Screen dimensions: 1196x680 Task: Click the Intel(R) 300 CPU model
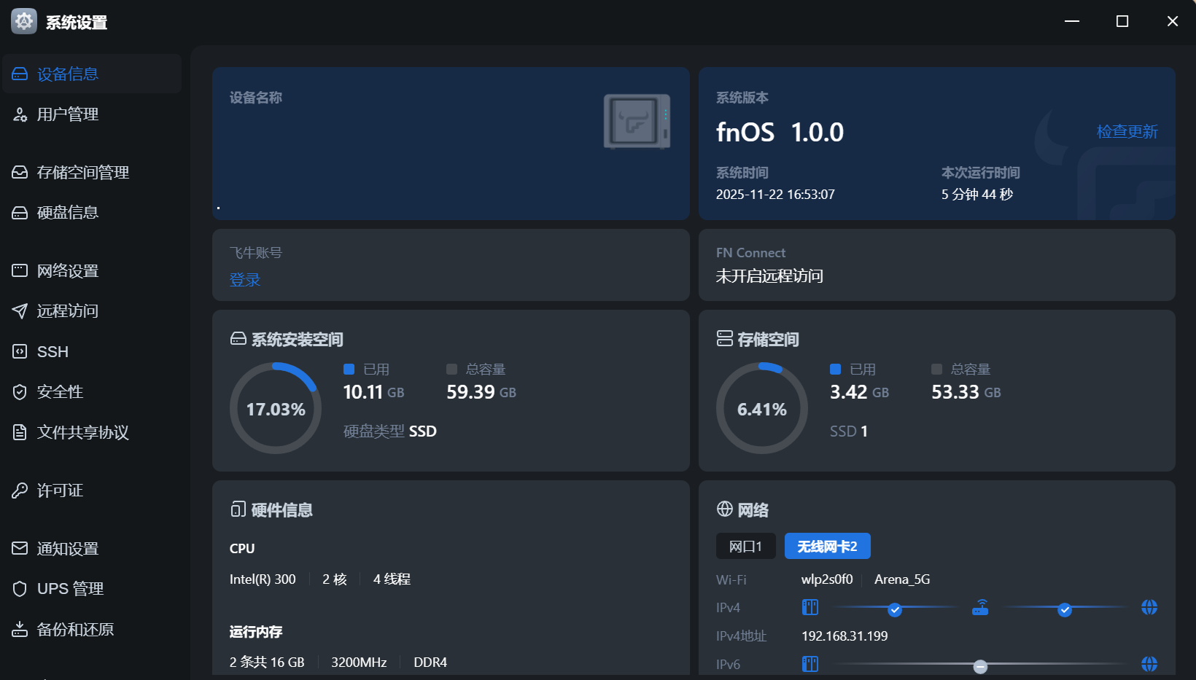263,579
